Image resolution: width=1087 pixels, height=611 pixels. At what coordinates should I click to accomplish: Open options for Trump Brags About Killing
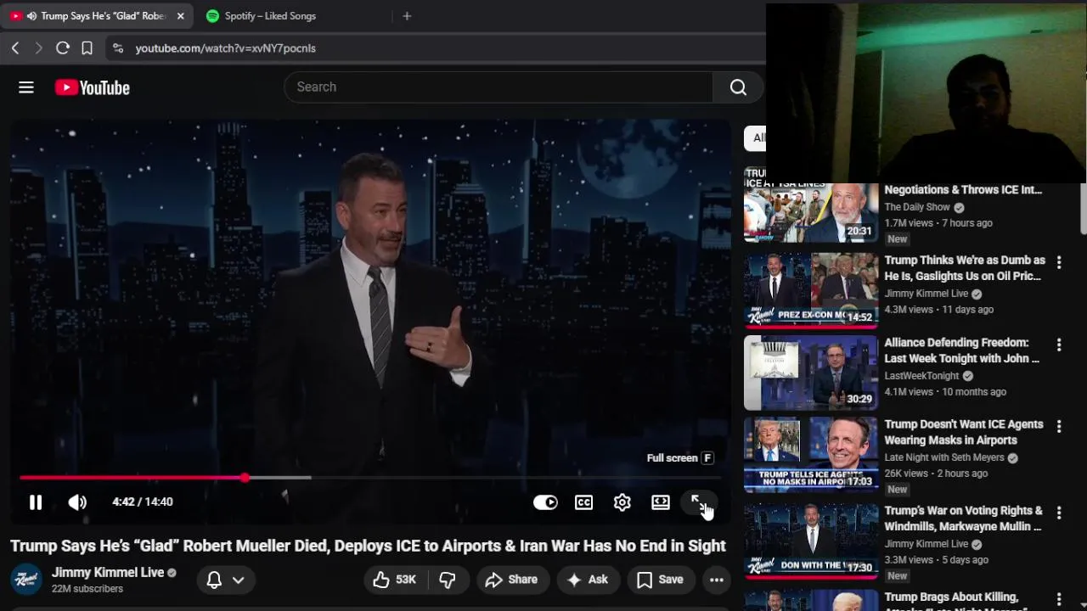(x=1059, y=599)
